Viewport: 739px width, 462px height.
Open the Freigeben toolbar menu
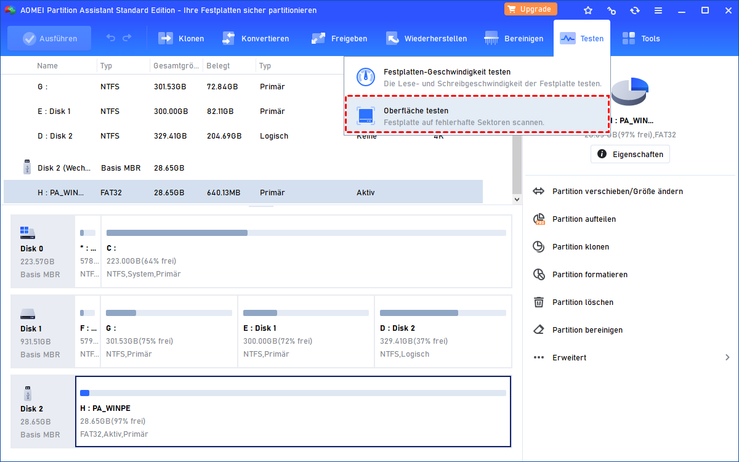pos(339,38)
